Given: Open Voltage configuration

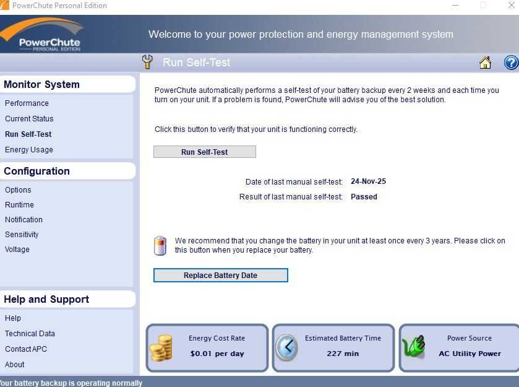Looking at the screenshot, I should point(17,249).
